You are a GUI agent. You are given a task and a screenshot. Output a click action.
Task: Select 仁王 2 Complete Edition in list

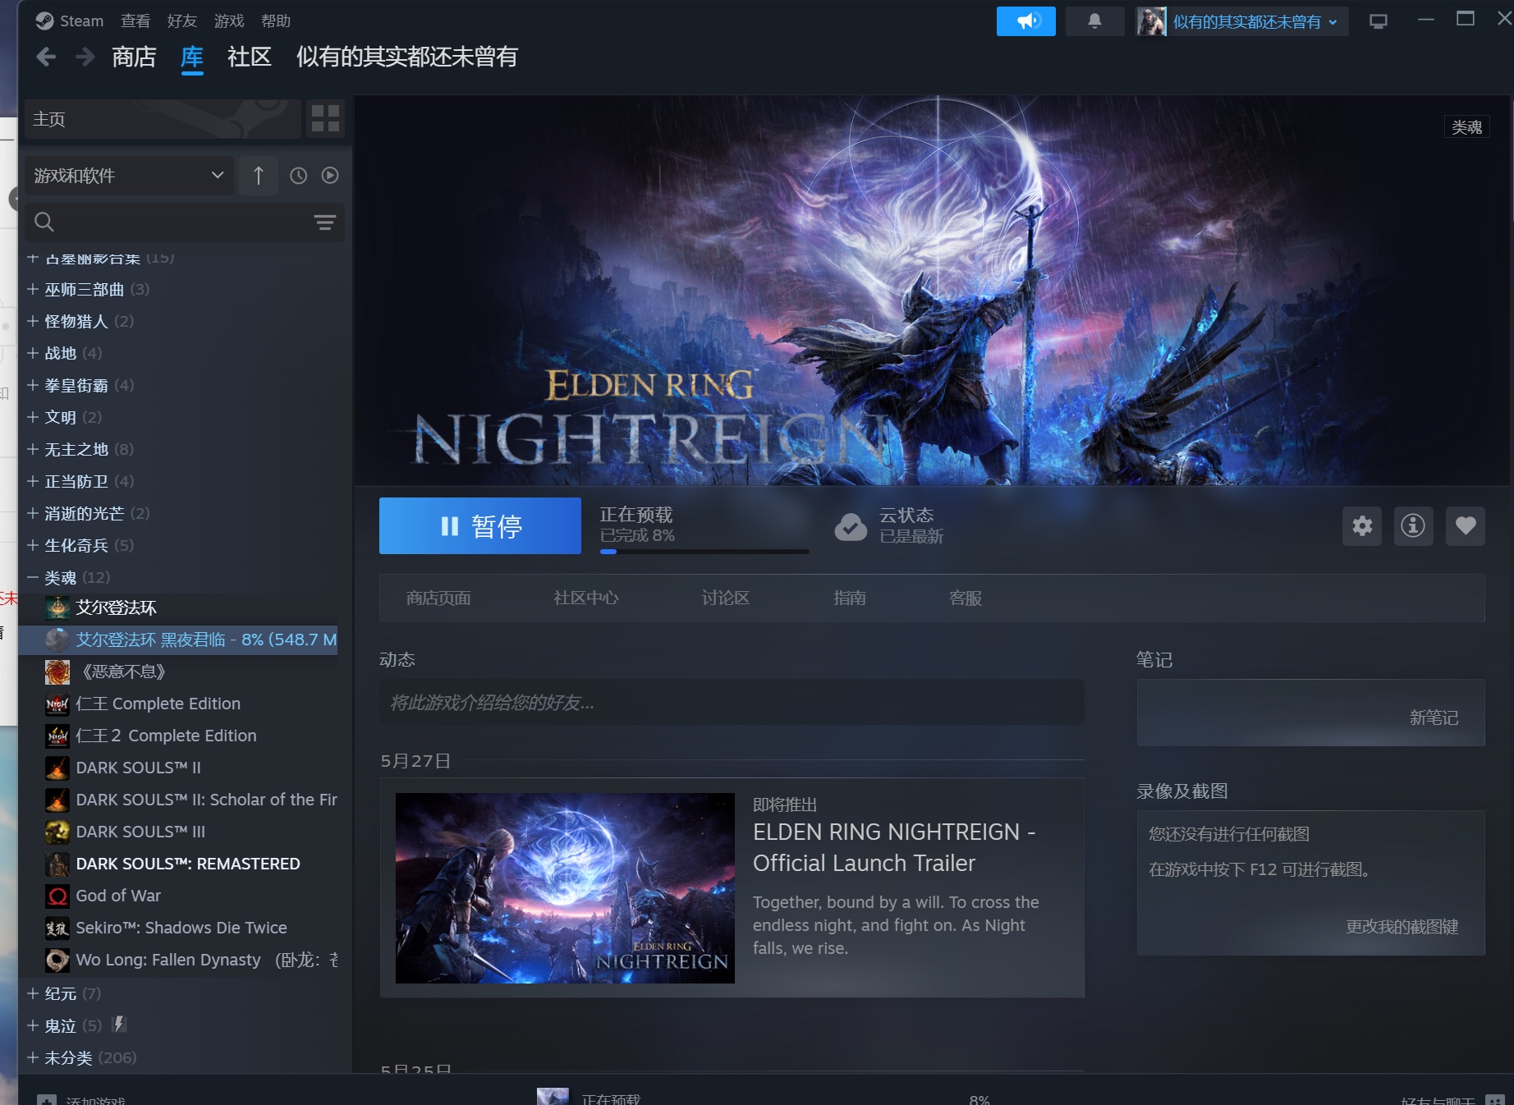(x=166, y=736)
